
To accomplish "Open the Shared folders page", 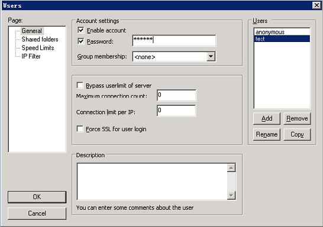I will [x=40, y=39].
